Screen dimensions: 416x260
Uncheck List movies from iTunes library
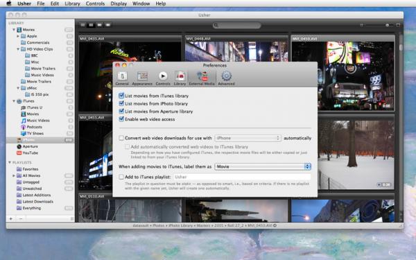click(121, 96)
